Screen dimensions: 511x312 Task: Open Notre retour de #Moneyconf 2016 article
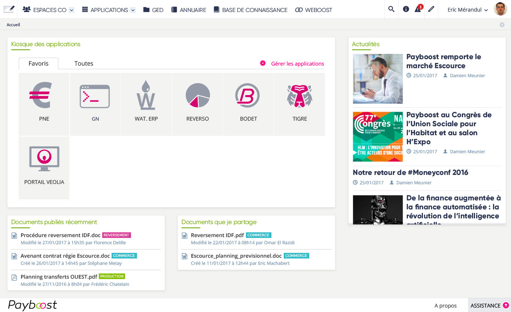coord(411,173)
